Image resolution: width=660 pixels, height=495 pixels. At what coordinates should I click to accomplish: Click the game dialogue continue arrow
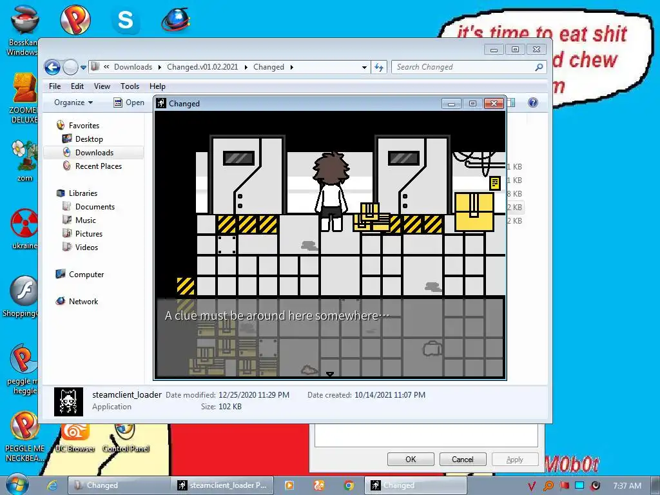tap(330, 374)
